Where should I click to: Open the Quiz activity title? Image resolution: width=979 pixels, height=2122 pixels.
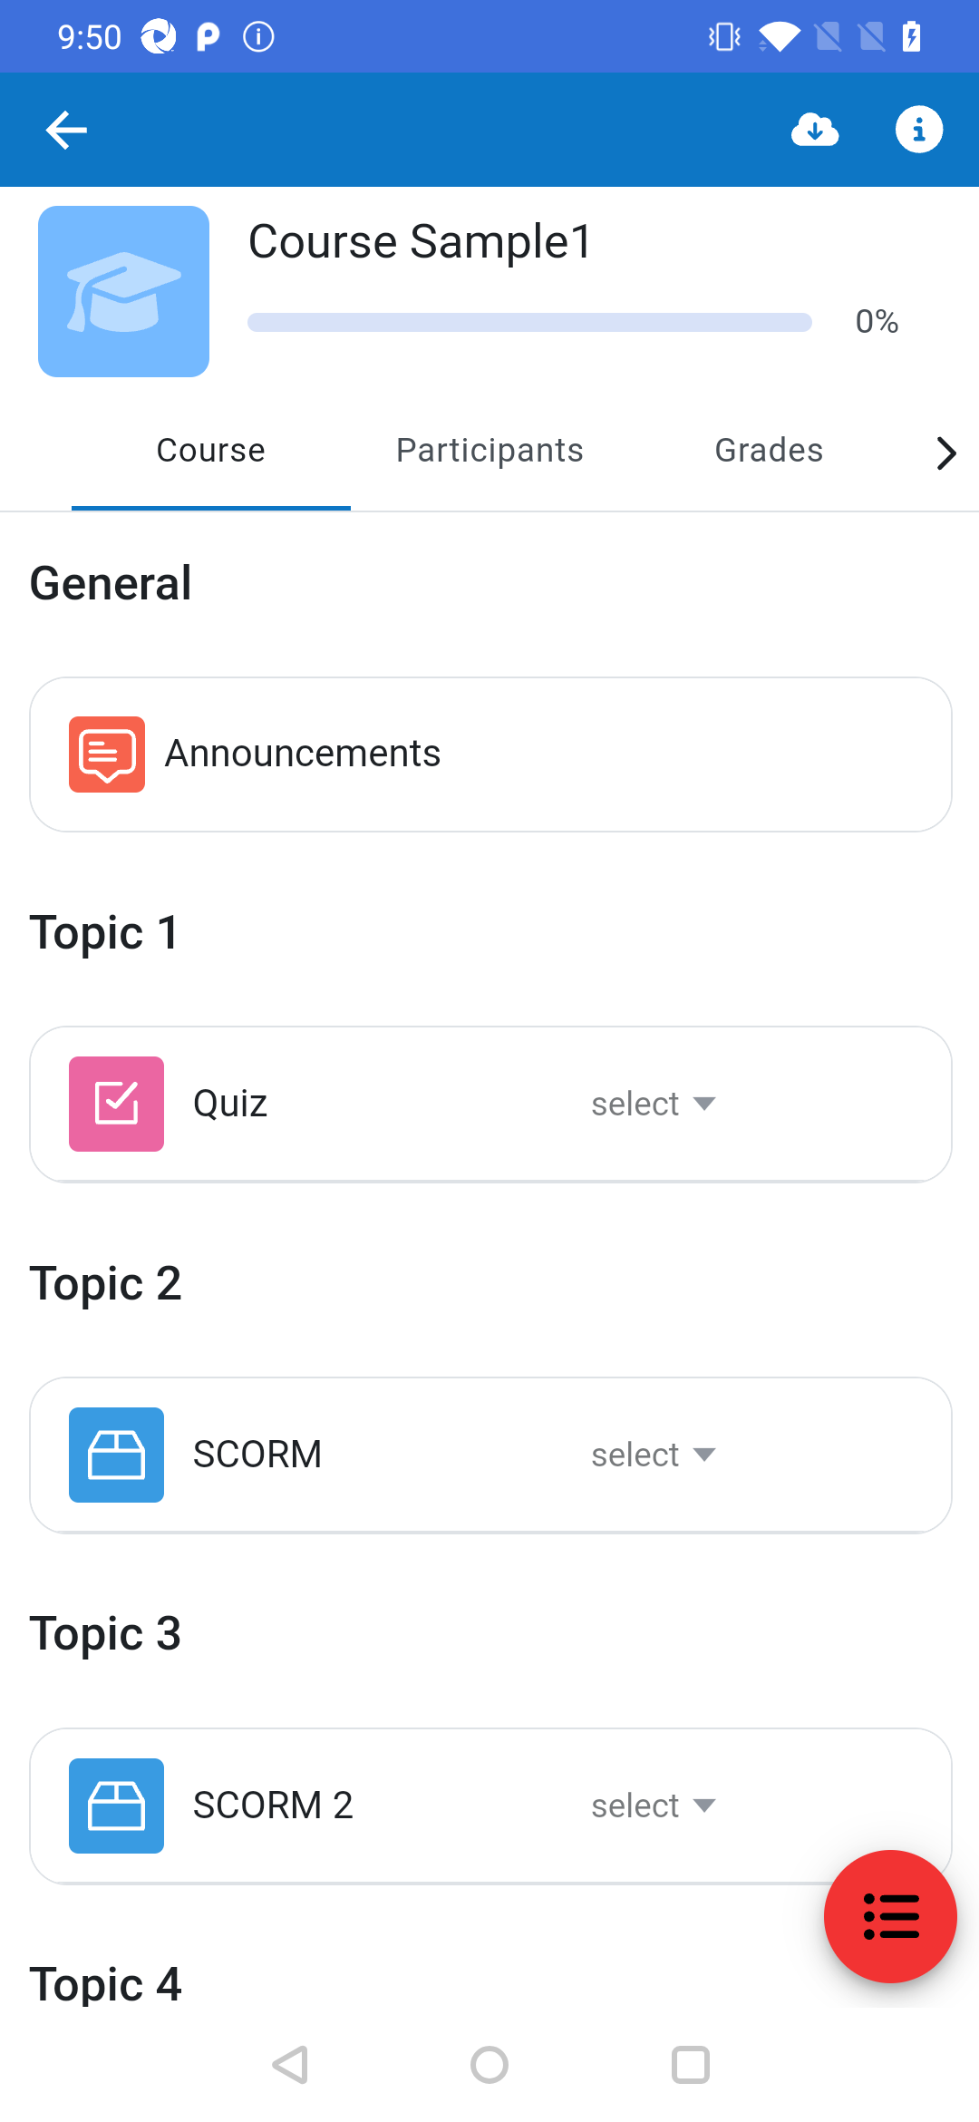[230, 1104]
